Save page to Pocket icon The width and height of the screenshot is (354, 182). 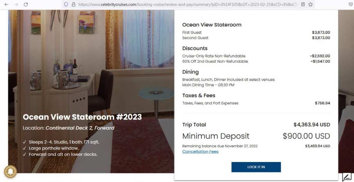coord(351,4)
